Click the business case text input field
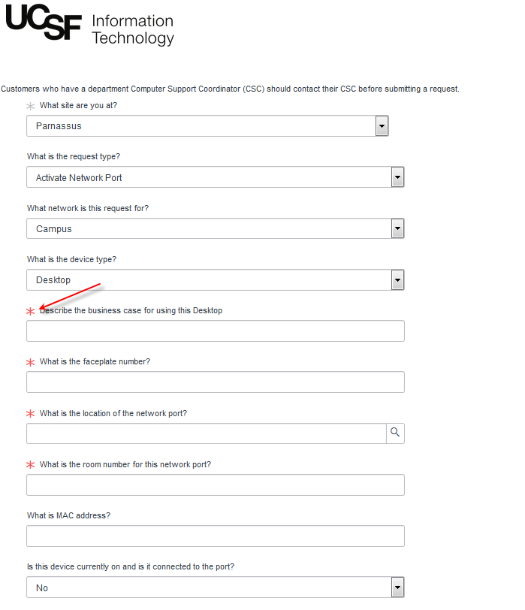Screen dimensions: 525x610 [x=215, y=331]
